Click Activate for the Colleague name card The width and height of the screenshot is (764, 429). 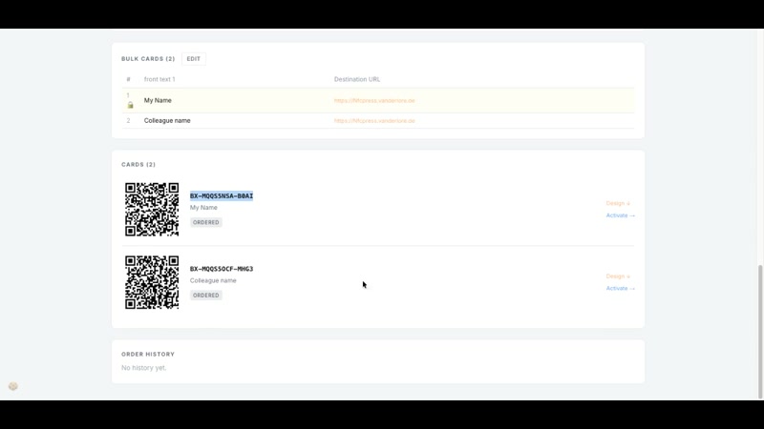(620, 289)
